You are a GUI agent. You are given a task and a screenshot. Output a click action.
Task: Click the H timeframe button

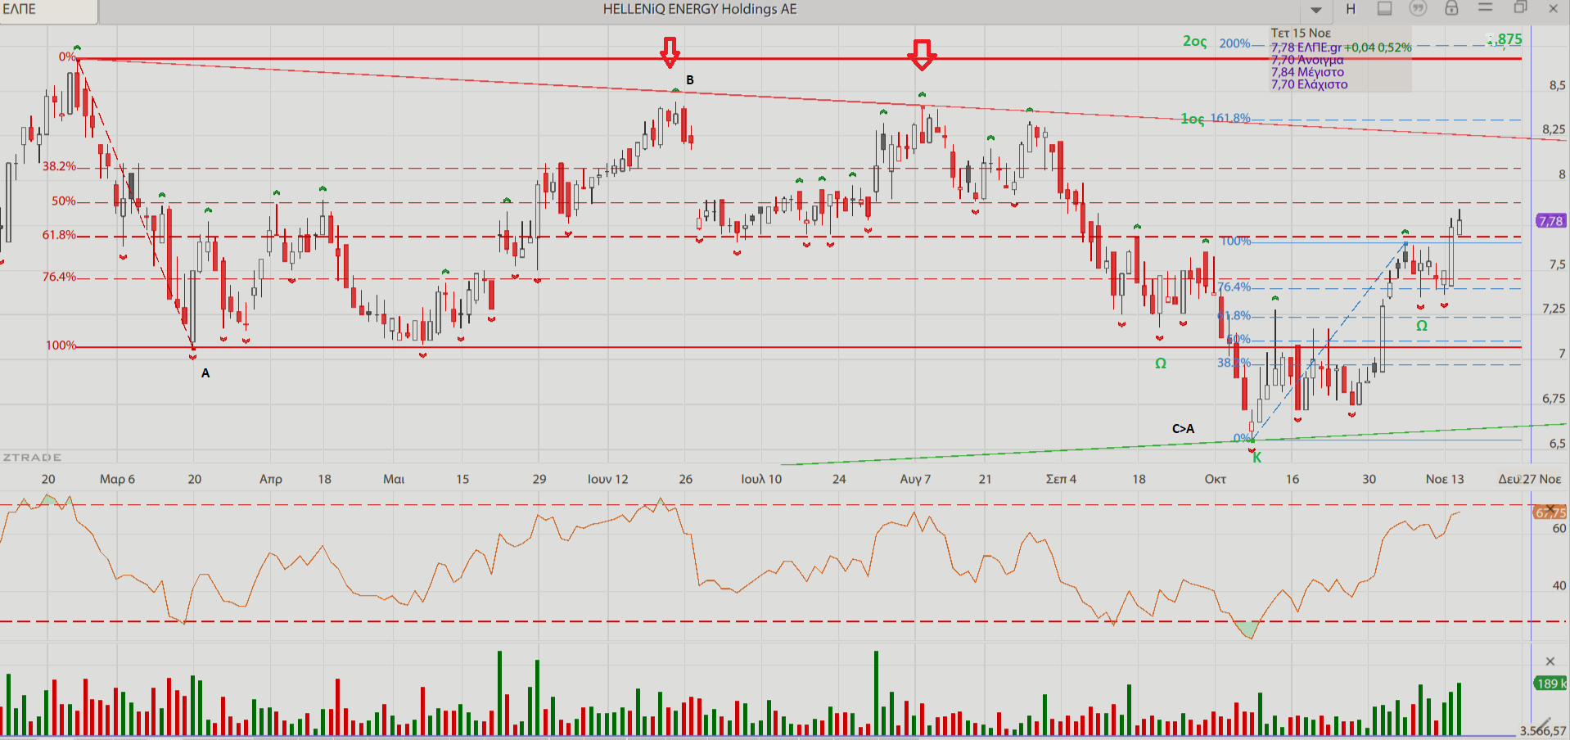(1351, 9)
